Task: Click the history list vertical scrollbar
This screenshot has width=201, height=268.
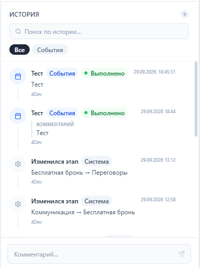Action: tap(196, 99)
